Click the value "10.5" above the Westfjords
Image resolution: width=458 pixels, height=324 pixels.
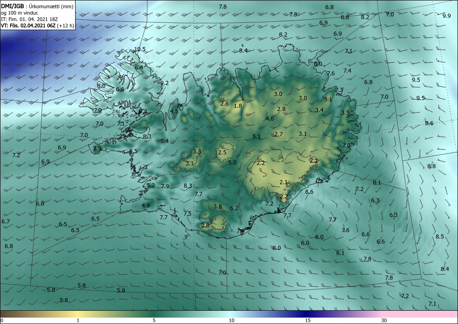click(140, 49)
